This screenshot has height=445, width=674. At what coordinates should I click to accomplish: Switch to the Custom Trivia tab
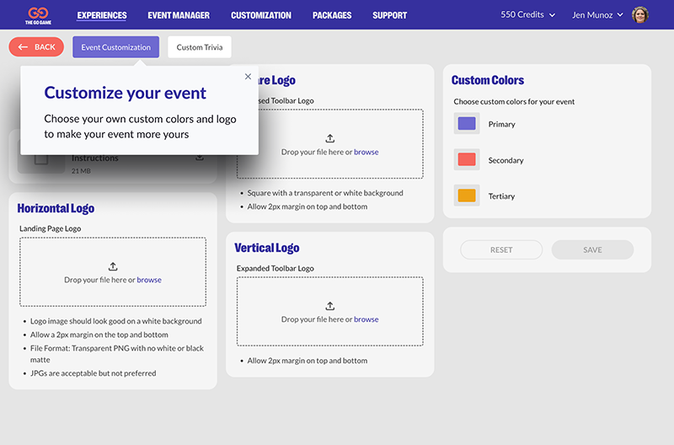coord(200,47)
